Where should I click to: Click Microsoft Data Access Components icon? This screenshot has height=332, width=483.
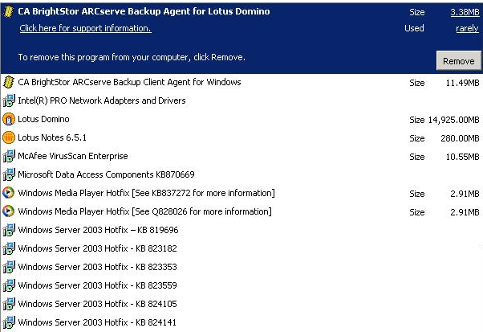9,174
